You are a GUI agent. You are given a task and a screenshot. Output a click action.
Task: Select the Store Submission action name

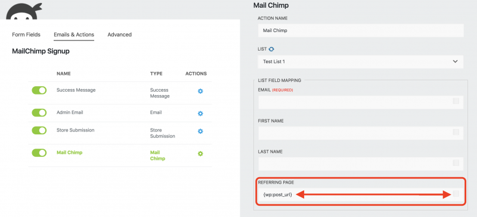pyautogui.click(x=76, y=130)
